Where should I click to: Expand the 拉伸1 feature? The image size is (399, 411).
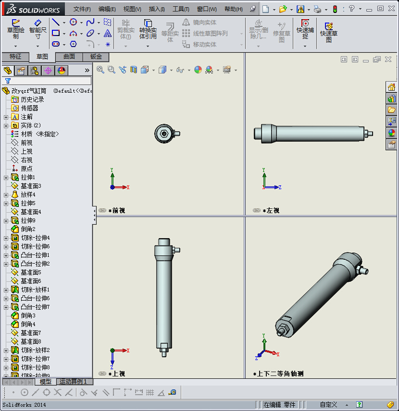(6, 178)
